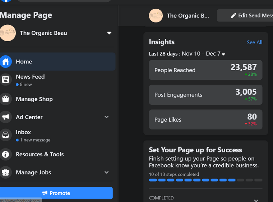Click the Set Your Page up for Success heading
Screen dimensions: 273x202
(x=195, y=150)
